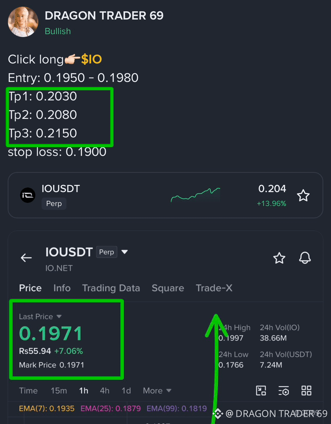The width and height of the screenshot is (331, 424).
Task: Click the IO coin logo icon
Action: [28, 195]
